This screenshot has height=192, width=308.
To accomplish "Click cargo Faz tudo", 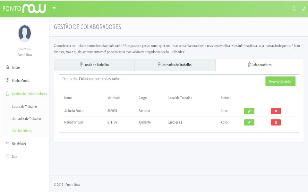I will (x=144, y=111).
